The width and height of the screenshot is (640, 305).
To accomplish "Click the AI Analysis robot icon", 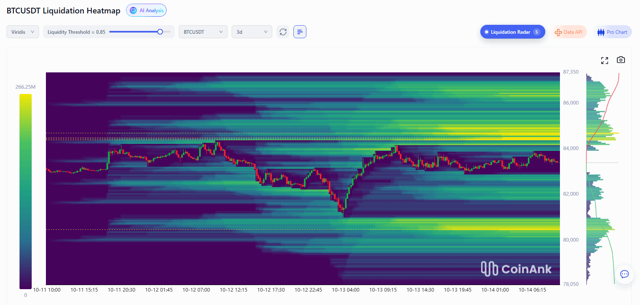I will (x=133, y=11).
